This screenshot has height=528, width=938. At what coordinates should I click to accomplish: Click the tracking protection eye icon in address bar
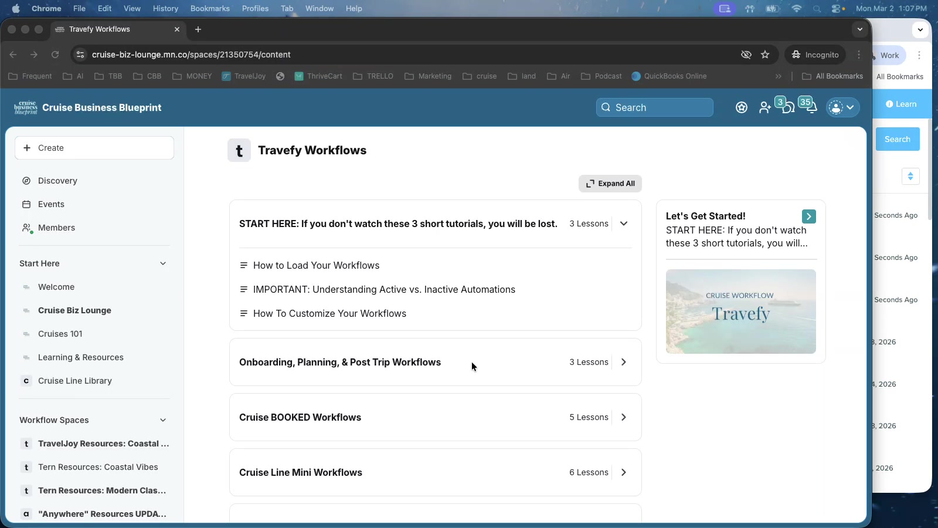(x=746, y=55)
